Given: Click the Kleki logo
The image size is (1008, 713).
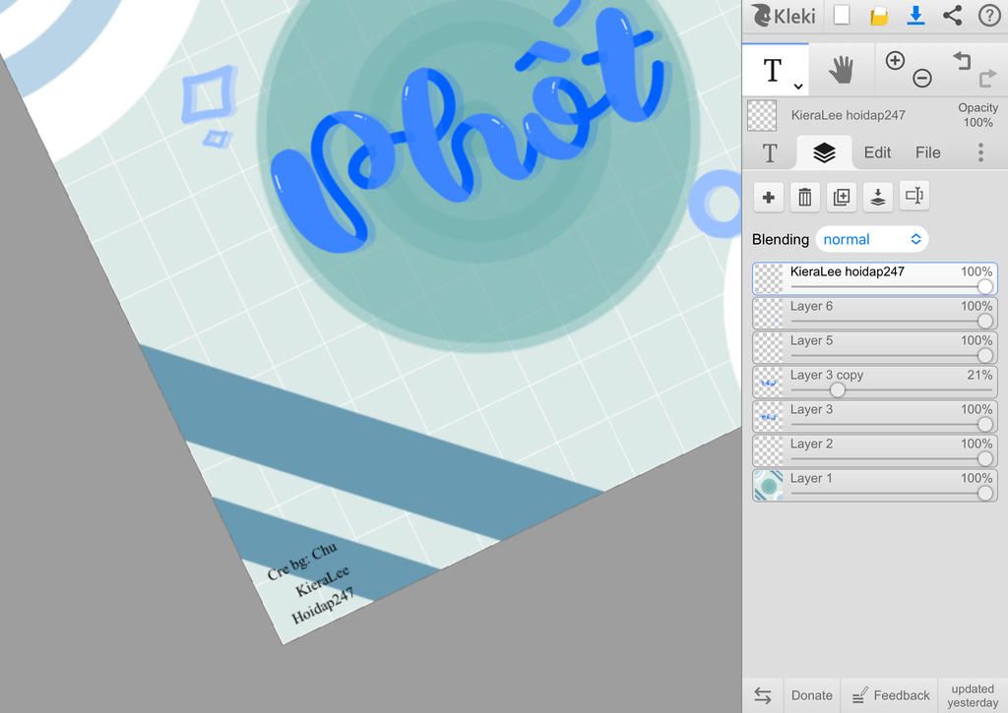Looking at the screenshot, I should click(783, 16).
